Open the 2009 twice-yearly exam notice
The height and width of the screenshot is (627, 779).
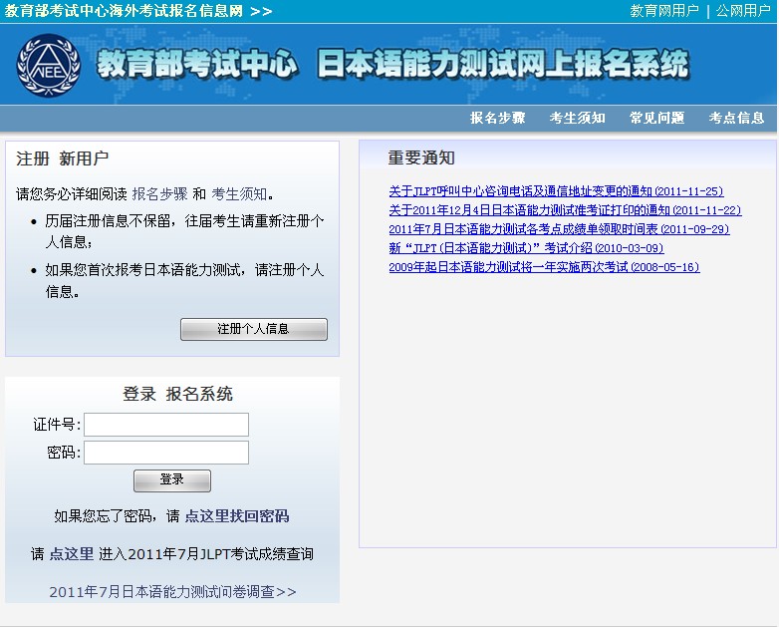point(543,267)
